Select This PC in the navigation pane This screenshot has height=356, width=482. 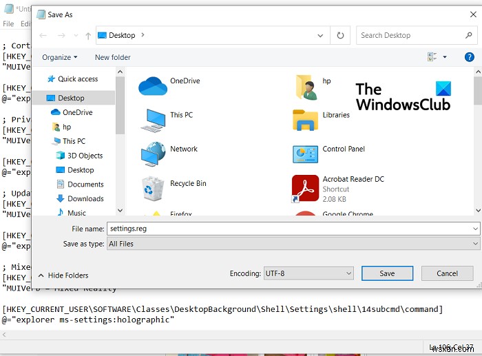click(x=70, y=141)
